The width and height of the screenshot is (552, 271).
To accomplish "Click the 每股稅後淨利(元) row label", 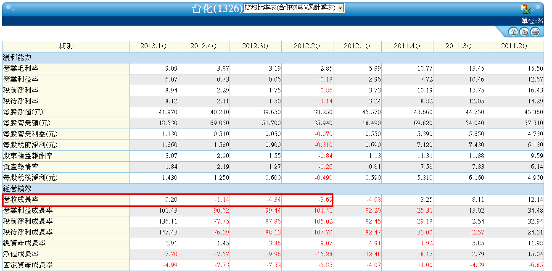I will pos(30,177).
